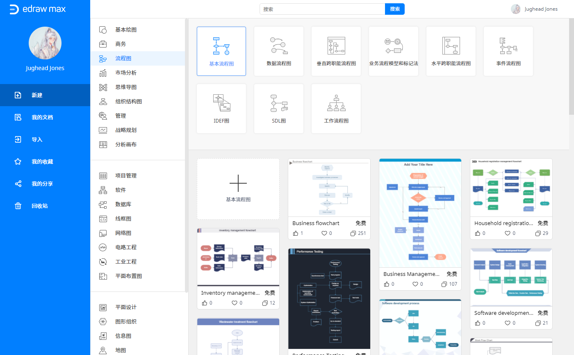Choose the 水平跨职能流程图 template type
The height and width of the screenshot is (355, 574).
tap(451, 51)
